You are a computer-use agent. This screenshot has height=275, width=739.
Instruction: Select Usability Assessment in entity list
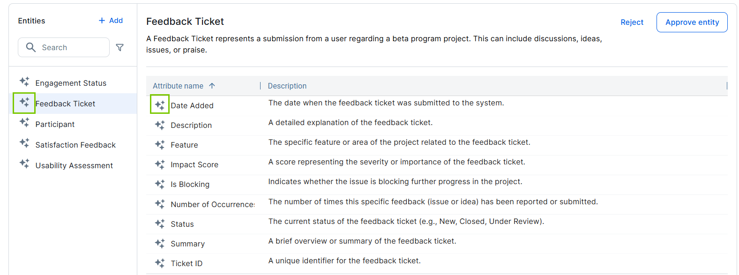(74, 165)
